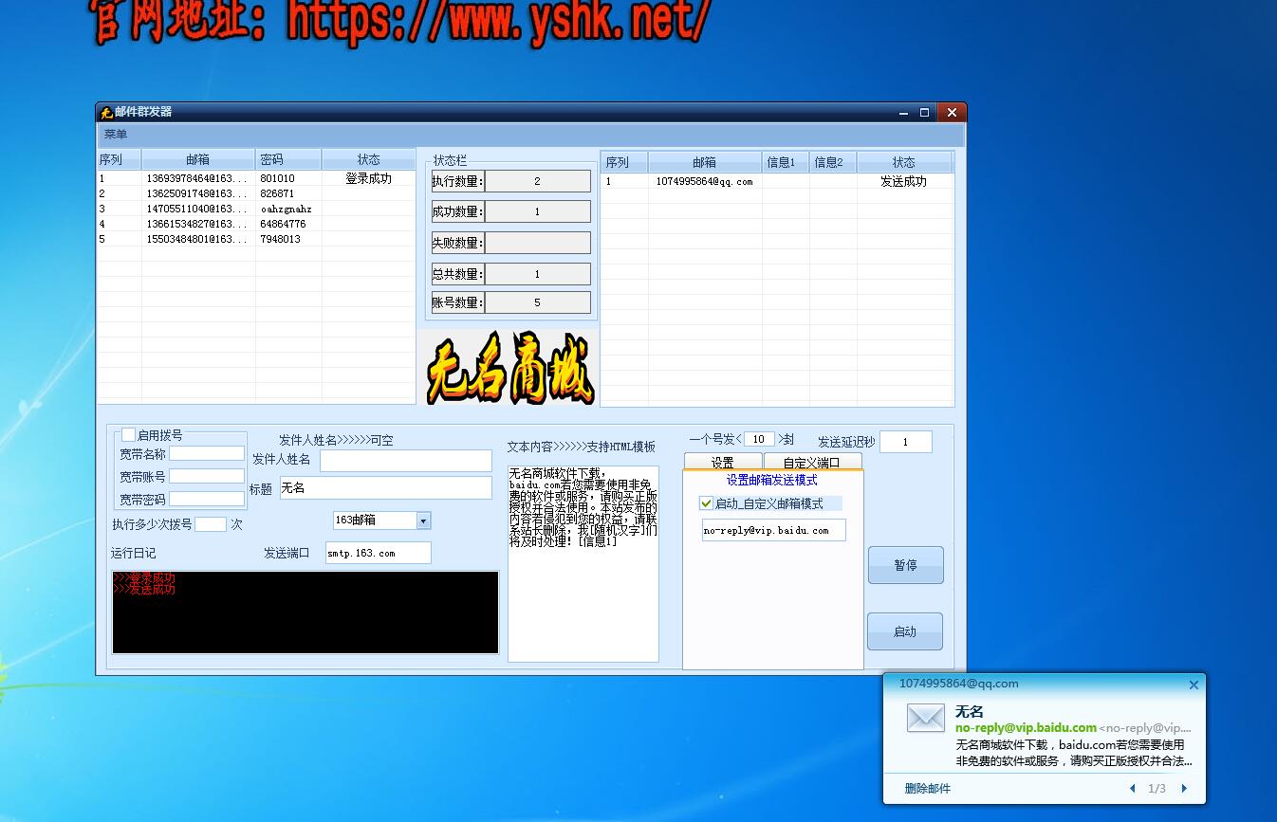
Task: Click password cell 801010
Action: point(288,178)
